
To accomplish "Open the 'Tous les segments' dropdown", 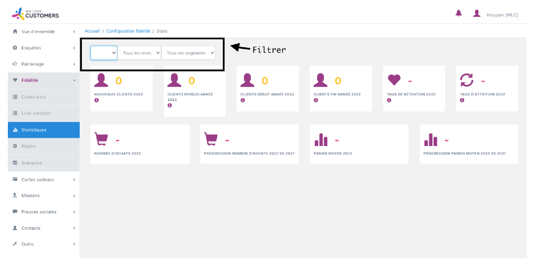I will click(188, 53).
